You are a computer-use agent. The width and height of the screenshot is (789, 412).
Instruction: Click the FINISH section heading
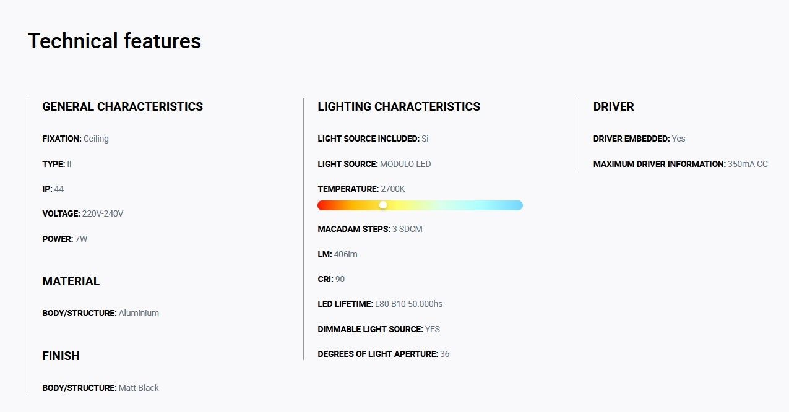click(x=61, y=356)
